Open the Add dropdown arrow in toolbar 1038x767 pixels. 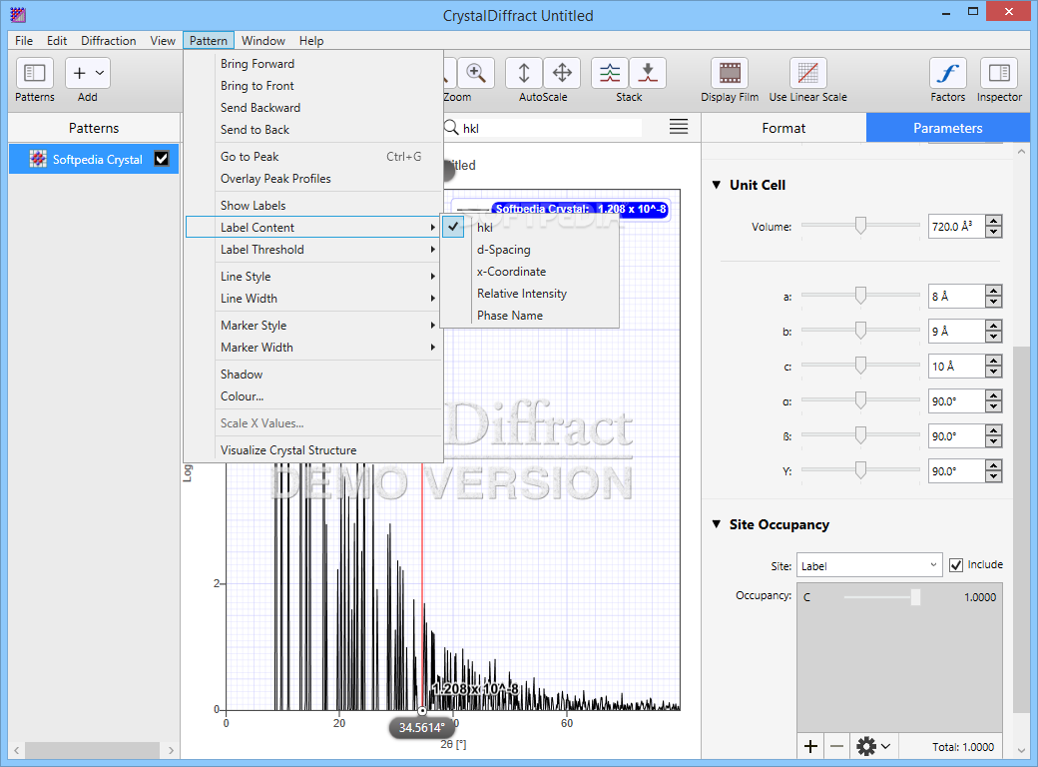[x=99, y=73]
